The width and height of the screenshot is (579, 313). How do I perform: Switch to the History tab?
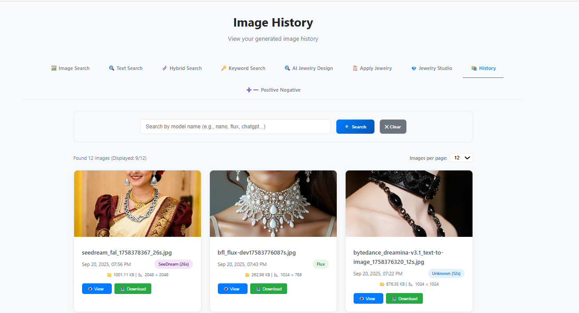point(483,68)
